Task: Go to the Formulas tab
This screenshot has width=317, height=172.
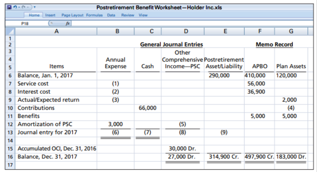Action: (x=95, y=15)
